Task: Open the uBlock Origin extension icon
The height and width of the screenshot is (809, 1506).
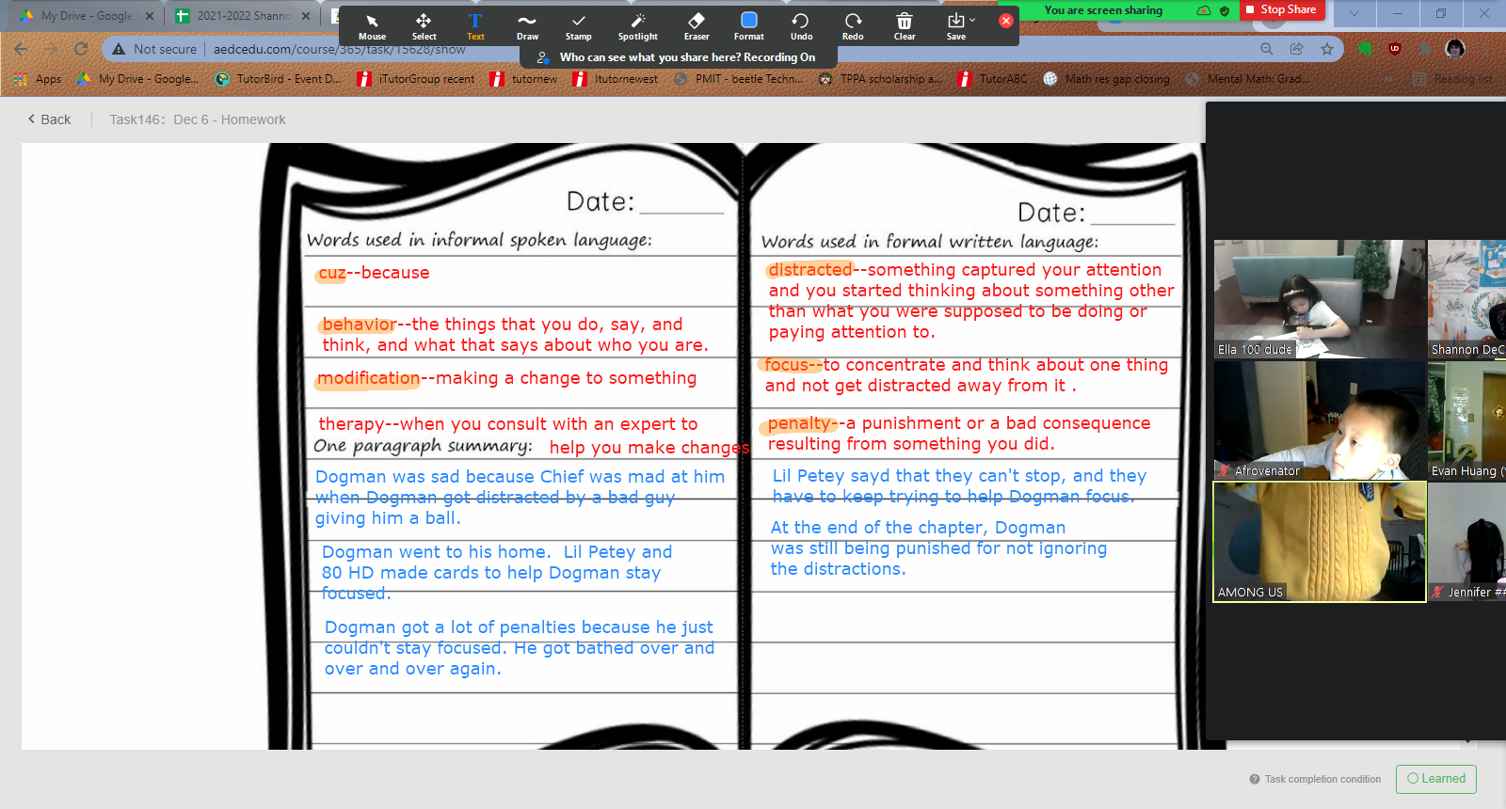Action: click(1395, 49)
